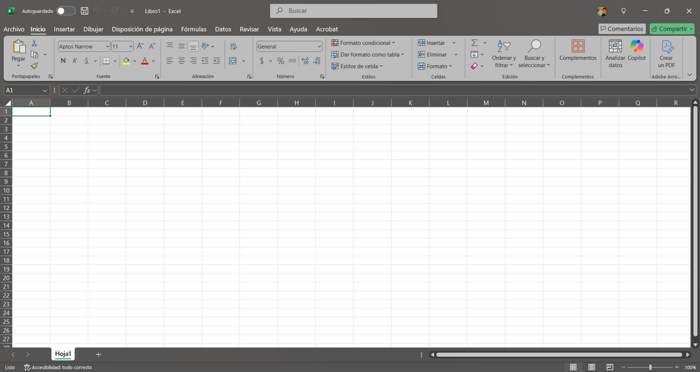The image size is (700, 372).
Task: Click the Format Painter brush icon
Action: tap(34, 66)
